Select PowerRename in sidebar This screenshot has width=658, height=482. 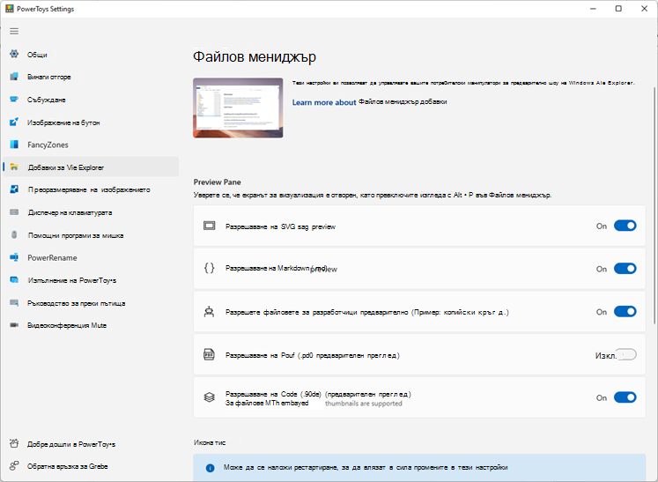[x=91, y=258]
